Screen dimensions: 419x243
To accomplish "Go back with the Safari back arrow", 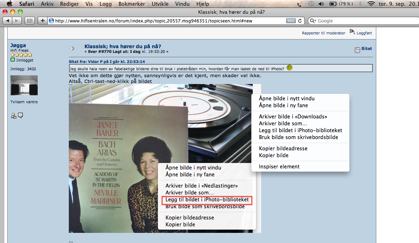I will tap(7, 21).
